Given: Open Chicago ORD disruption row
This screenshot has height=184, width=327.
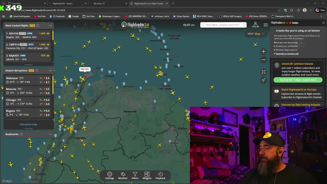Looking at the screenshot, I should (x=28, y=102).
